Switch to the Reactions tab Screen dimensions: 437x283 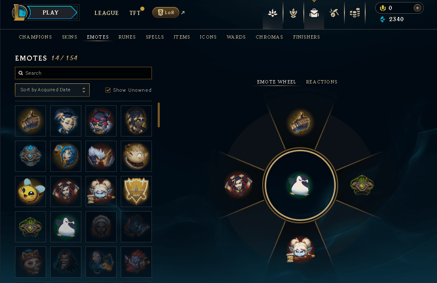322,82
